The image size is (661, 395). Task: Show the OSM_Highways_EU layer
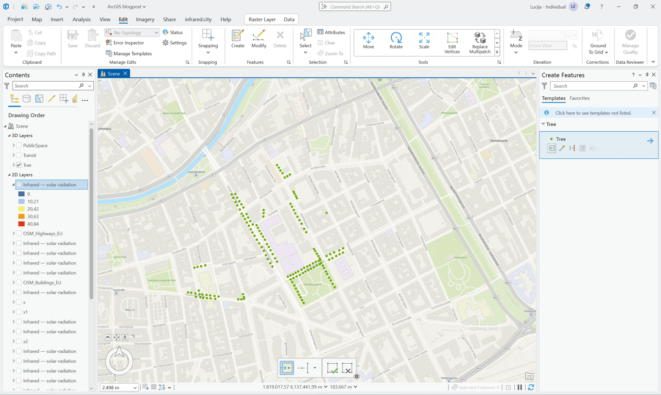[19, 234]
